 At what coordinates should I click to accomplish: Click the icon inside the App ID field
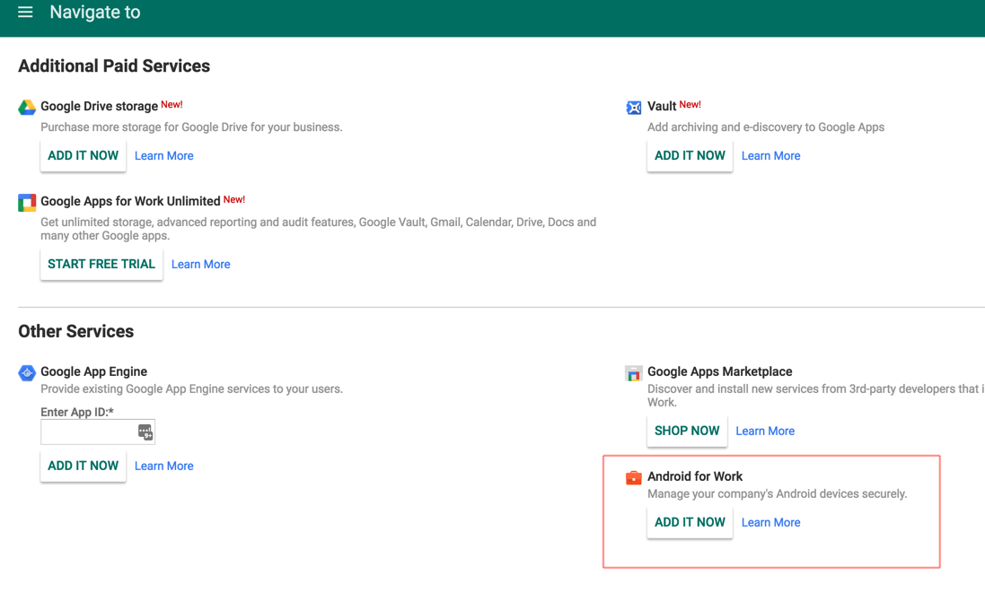(145, 432)
